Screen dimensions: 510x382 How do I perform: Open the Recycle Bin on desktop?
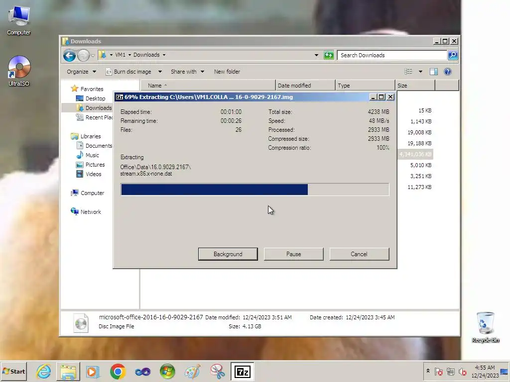(485, 327)
